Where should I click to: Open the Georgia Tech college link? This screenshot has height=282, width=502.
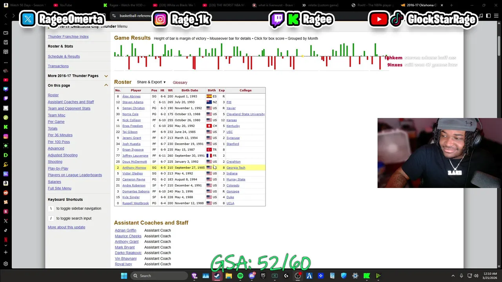[x=236, y=168]
